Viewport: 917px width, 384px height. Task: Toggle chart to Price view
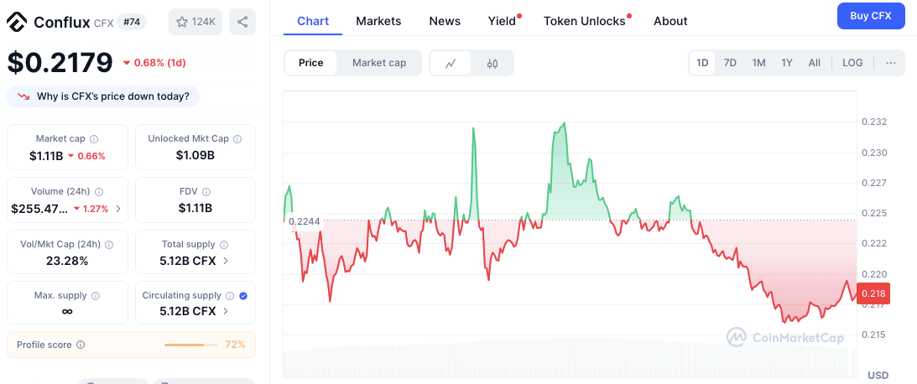coord(310,63)
